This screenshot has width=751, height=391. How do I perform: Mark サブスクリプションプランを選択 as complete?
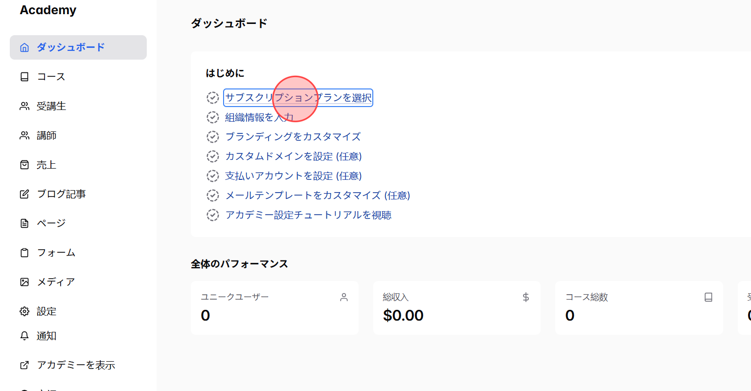[213, 97]
